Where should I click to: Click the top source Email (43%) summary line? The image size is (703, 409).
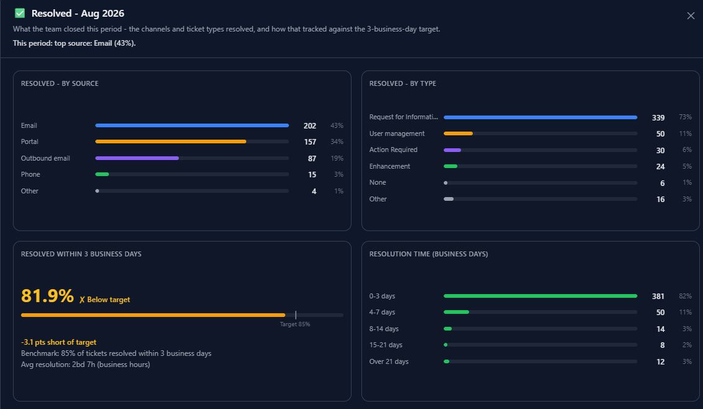pos(74,43)
